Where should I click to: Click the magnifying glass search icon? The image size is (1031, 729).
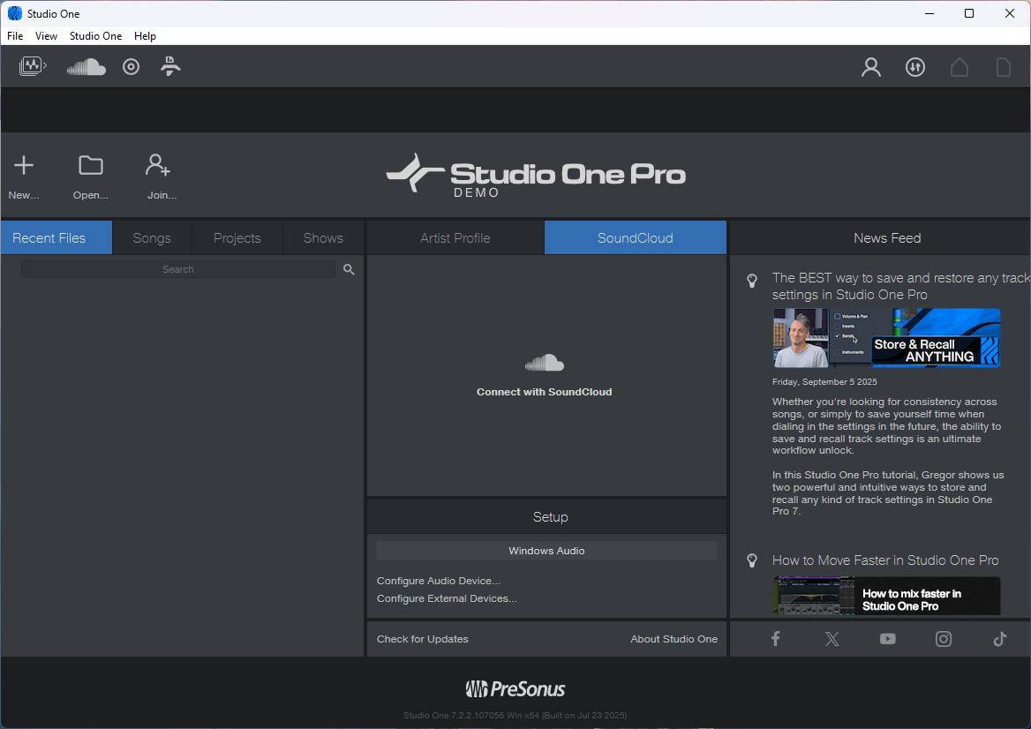point(350,269)
